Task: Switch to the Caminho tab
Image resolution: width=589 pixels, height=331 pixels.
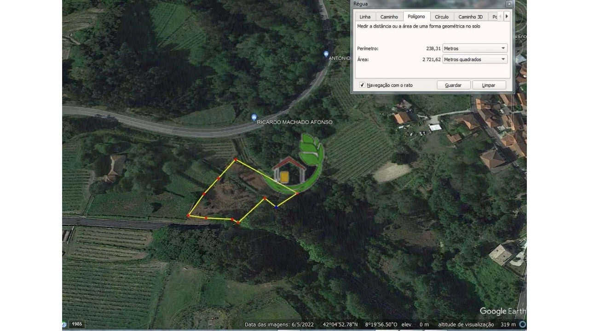Action: (x=389, y=17)
